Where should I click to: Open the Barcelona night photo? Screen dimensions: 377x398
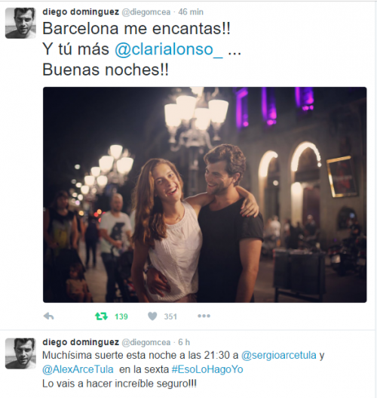pos(205,195)
